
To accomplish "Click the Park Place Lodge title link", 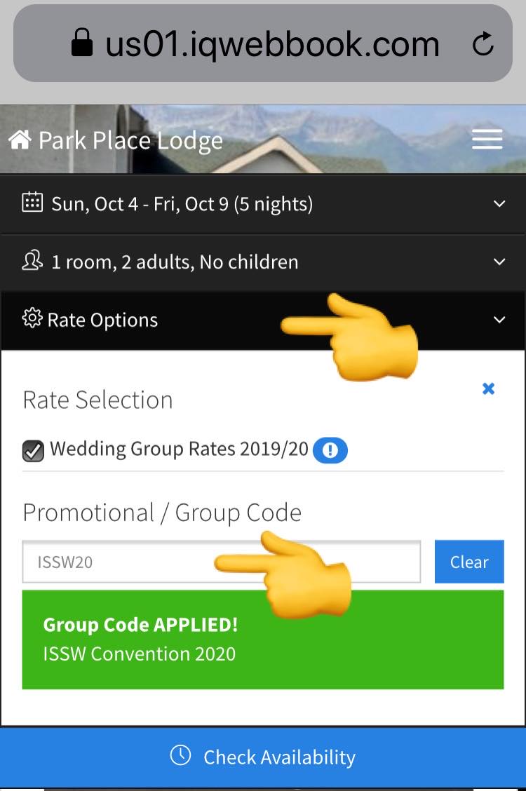I will click(x=130, y=140).
